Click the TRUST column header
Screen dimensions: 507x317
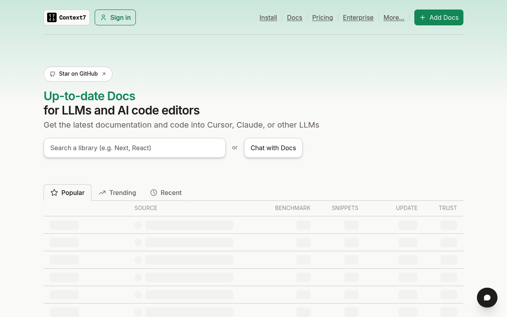pyautogui.click(x=448, y=208)
